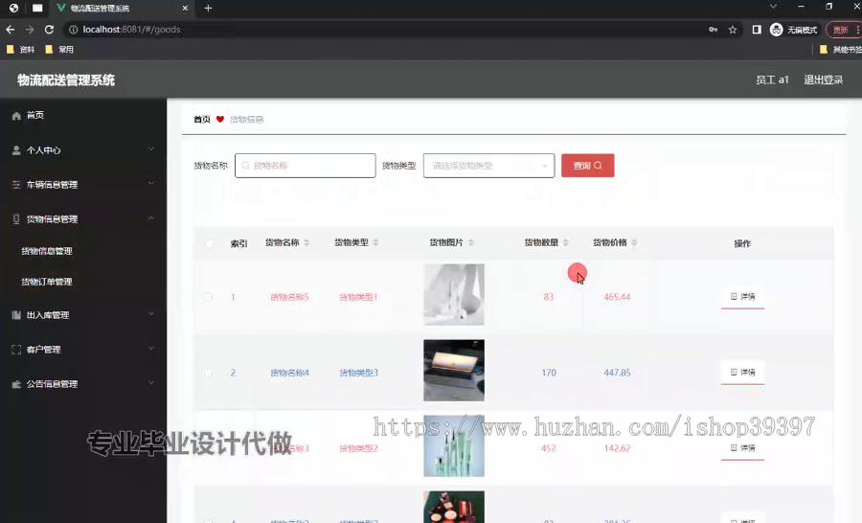Screen dimensions: 862x523
Task: Sort by 货物数量 column arrows
Action: [x=566, y=242]
